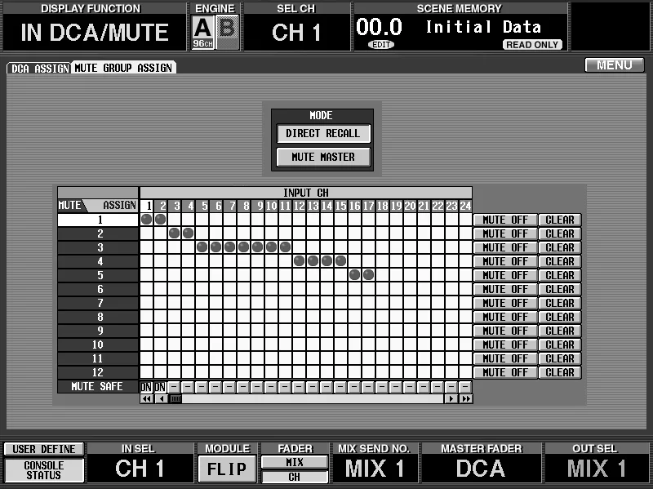The width and height of the screenshot is (653, 489).
Task: Clear assignments of mute group 2
Action: tap(560, 233)
